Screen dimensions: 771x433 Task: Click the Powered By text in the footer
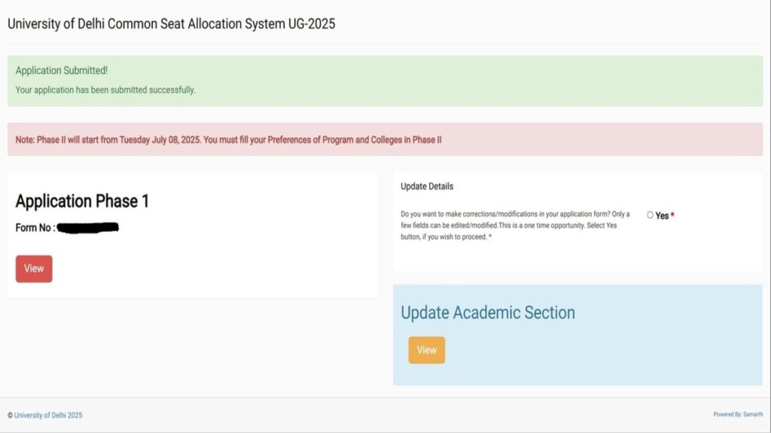(727, 414)
